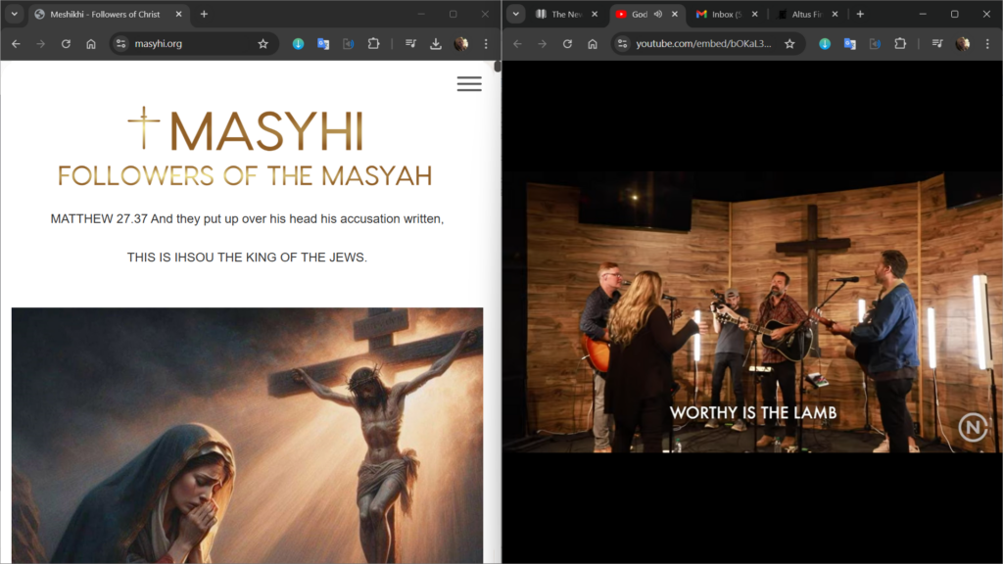Open a new tab beside the Meshikhi tab
The width and height of the screenshot is (1003, 564).
click(x=204, y=15)
